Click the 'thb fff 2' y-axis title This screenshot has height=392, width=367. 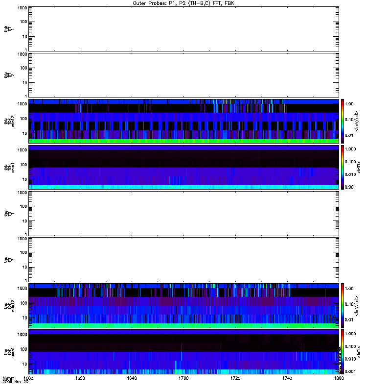9,75
